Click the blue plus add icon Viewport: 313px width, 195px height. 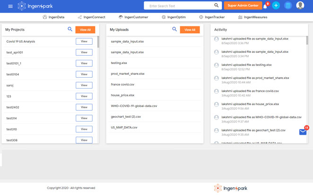(276, 6)
